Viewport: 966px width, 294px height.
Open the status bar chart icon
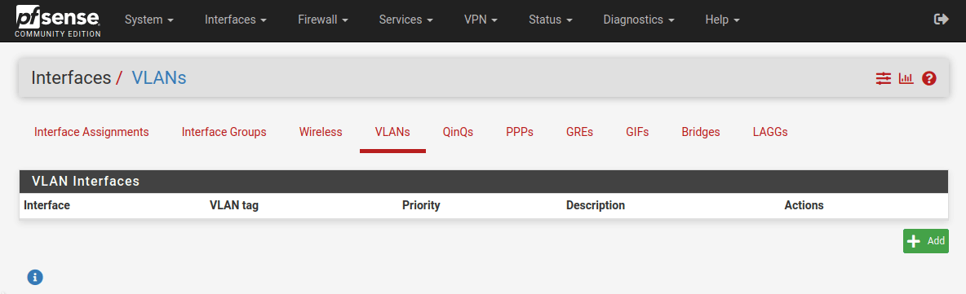pos(906,78)
